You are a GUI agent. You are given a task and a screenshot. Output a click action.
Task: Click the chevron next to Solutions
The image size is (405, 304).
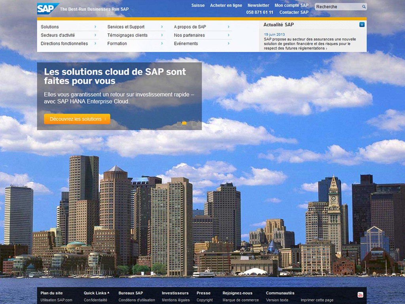click(95, 27)
